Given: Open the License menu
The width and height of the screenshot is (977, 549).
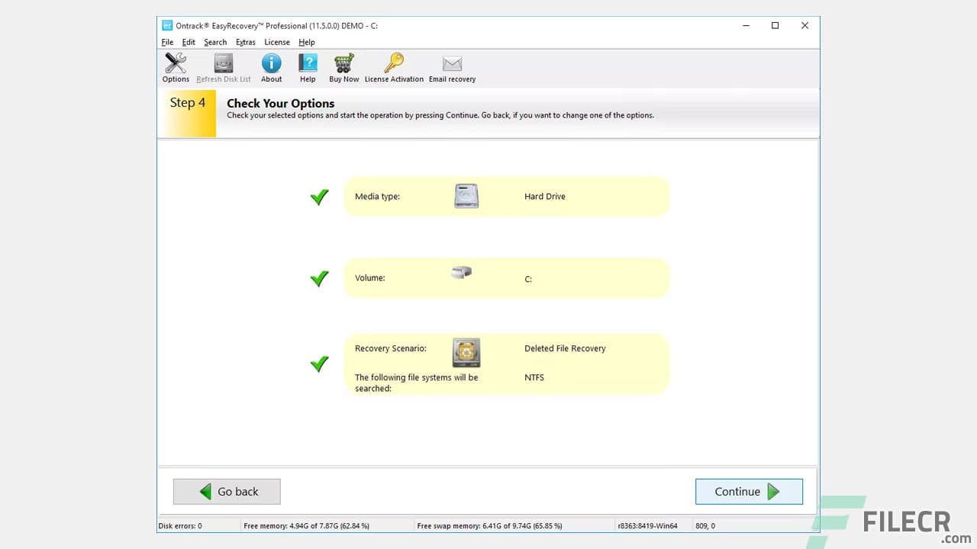Looking at the screenshot, I should [x=277, y=42].
